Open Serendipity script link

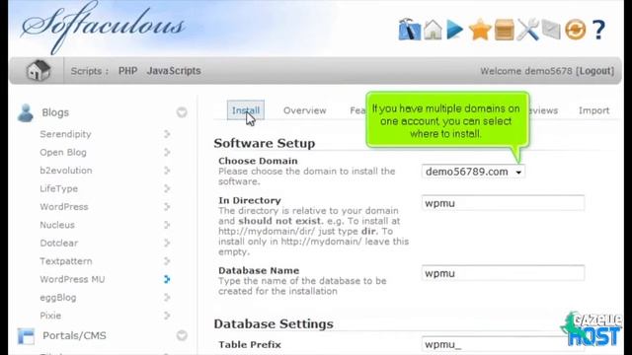point(65,134)
